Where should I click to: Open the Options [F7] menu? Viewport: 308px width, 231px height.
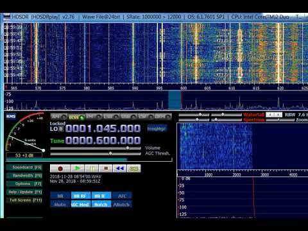[24, 184]
